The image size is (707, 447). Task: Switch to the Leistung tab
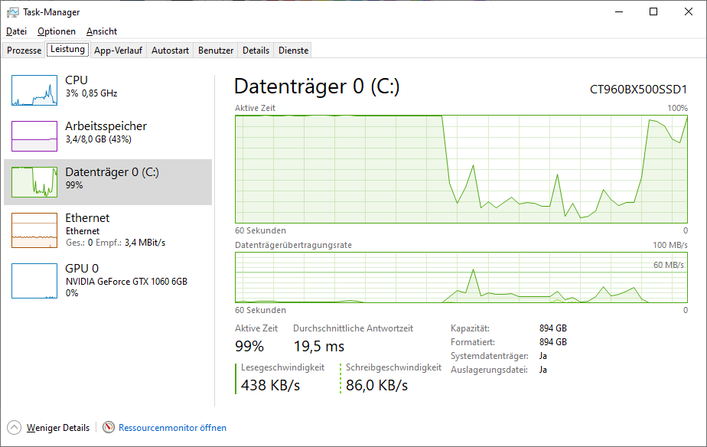(x=67, y=49)
